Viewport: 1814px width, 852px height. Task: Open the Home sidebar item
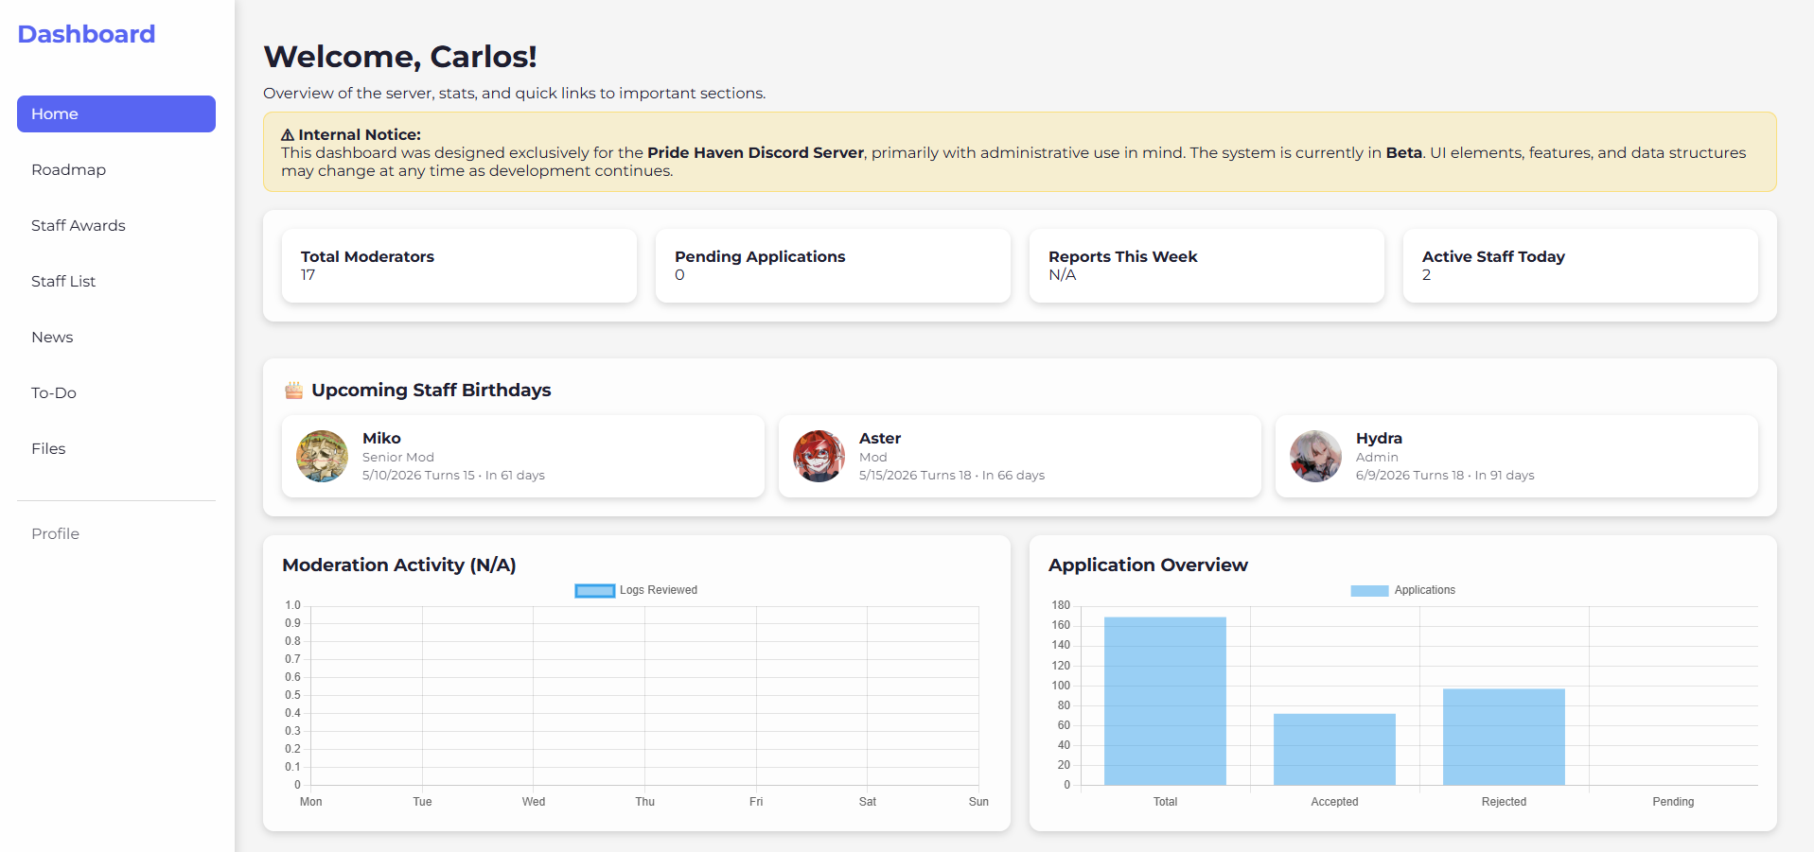pos(116,114)
